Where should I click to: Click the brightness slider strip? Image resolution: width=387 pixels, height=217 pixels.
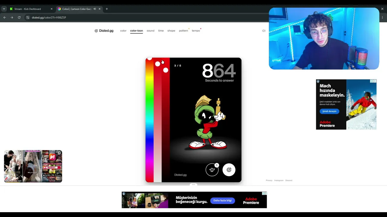166,120
